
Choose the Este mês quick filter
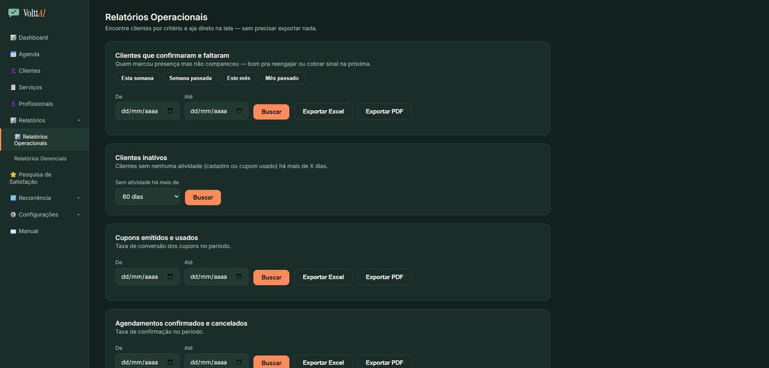[238, 78]
